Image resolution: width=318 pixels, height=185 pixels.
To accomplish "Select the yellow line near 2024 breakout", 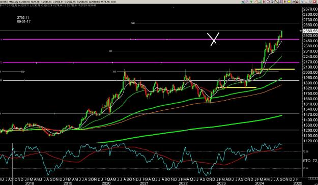I will (x=275, y=69).
